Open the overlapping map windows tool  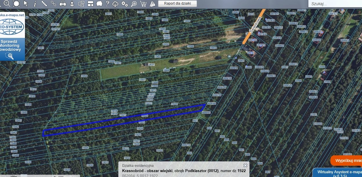[81, 4]
